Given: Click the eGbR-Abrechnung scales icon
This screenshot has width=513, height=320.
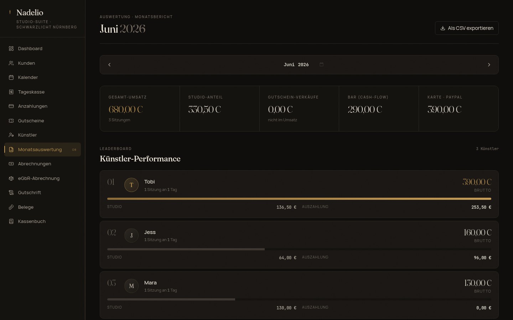Looking at the screenshot, I should 11,178.
